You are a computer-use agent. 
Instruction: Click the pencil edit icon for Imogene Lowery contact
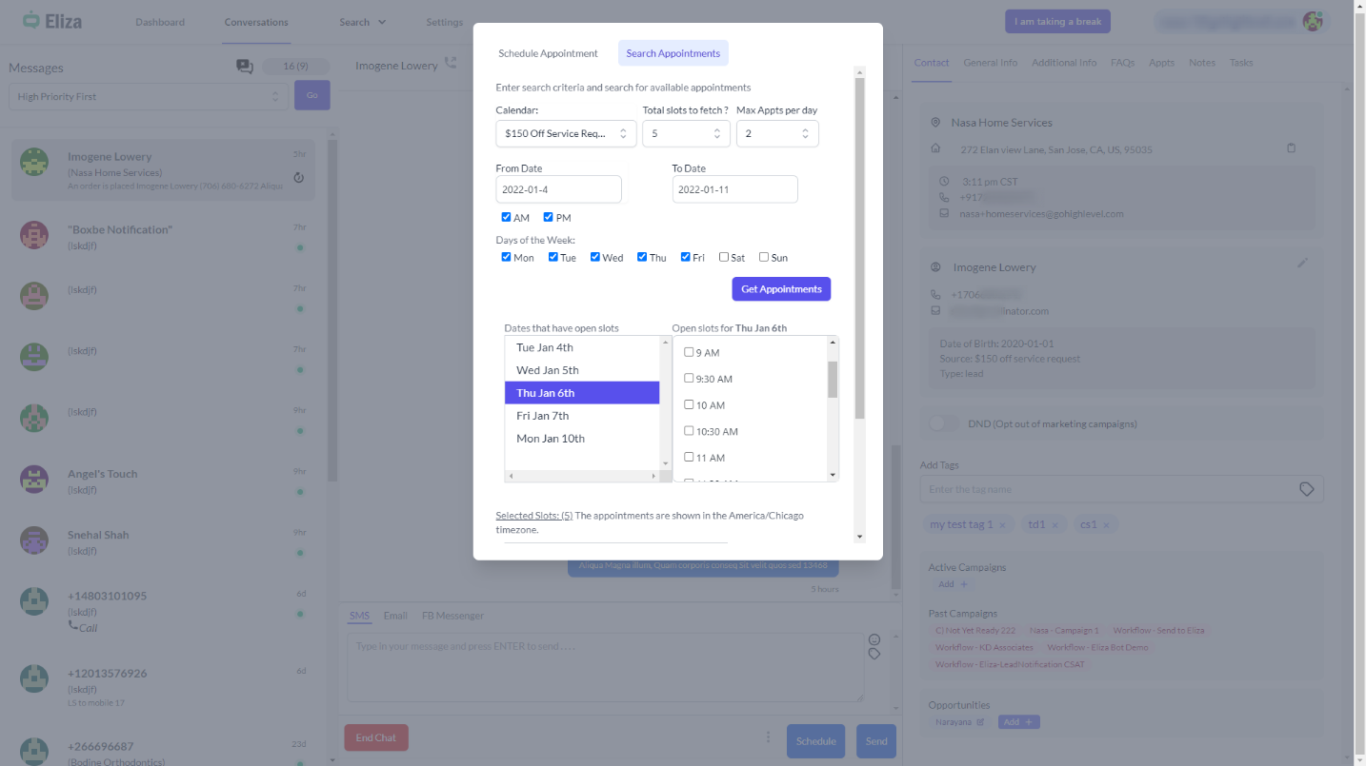(x=1303, y=263)
